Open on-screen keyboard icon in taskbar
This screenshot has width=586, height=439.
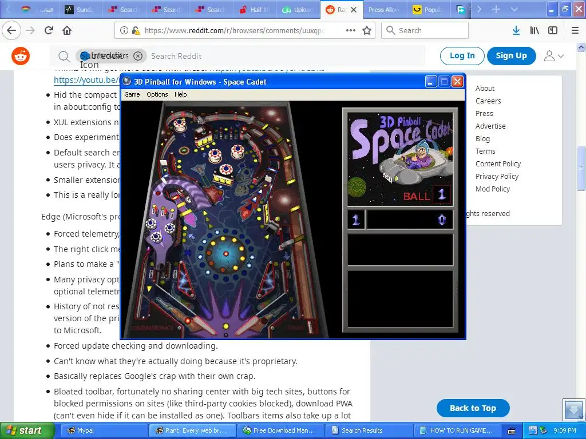pyautogui.click(x=512, y=431)
